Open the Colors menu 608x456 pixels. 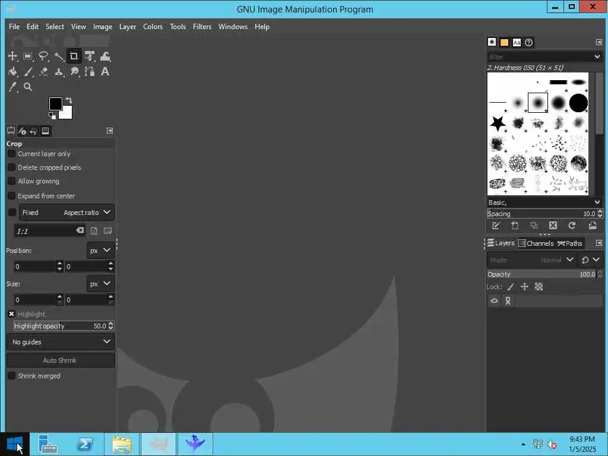153,27
